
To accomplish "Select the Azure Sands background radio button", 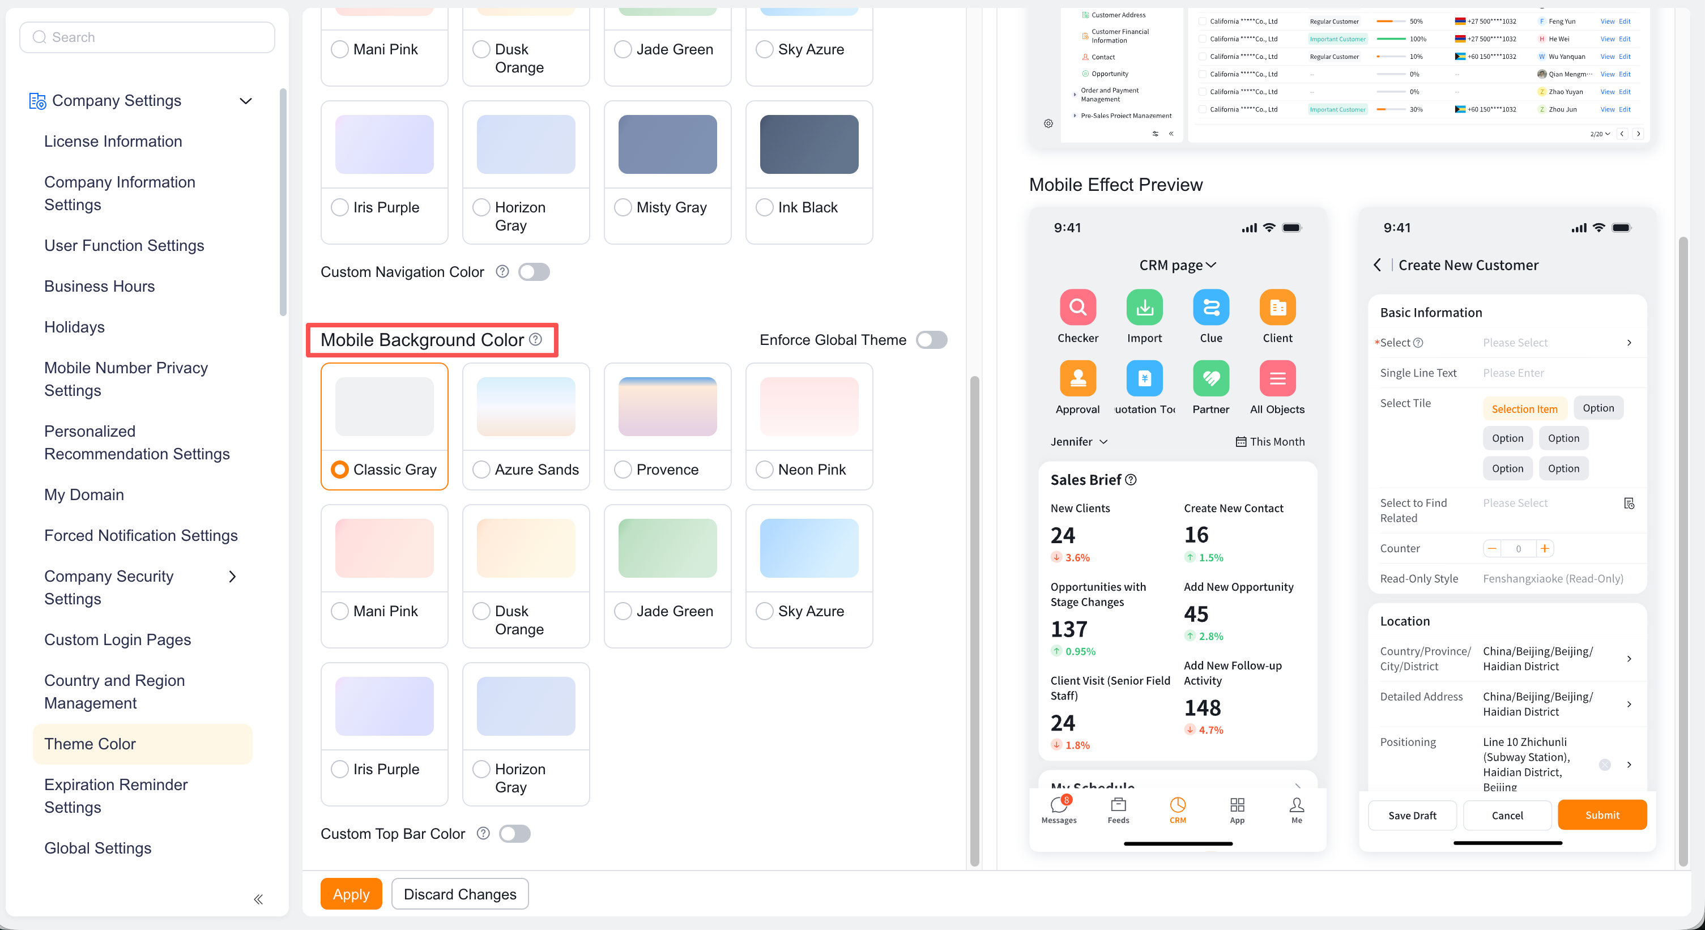I will click(481, 470).
